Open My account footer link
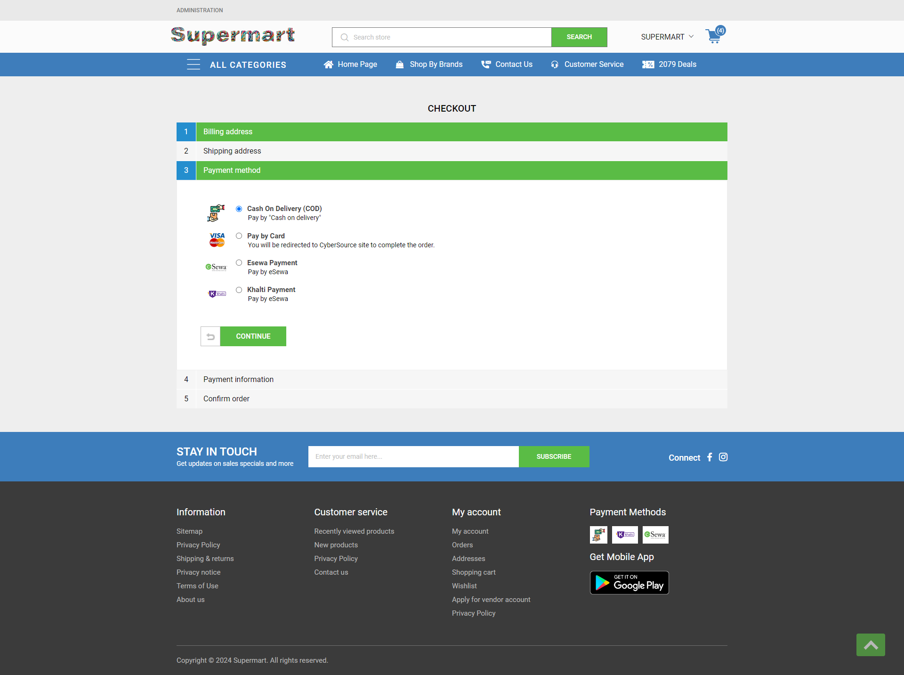The width and height of the screenshot is (904, 675). coord(470,531)
